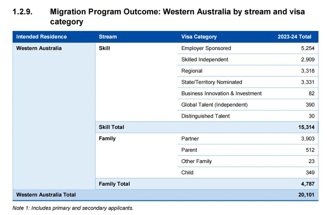This screenshot has height=215, width=327.
Task: Click the 'Partner' visa category
Action: 190,139
